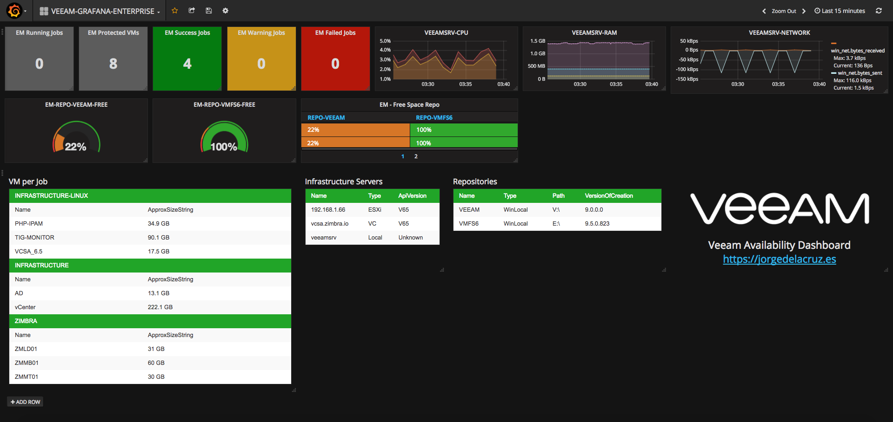The image size is (893, 422).
Task: Open the Last 15 minutes time picker
Action: 840,11
